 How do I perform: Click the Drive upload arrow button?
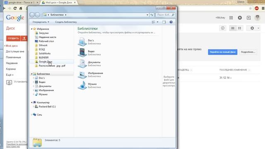(24, 38)
